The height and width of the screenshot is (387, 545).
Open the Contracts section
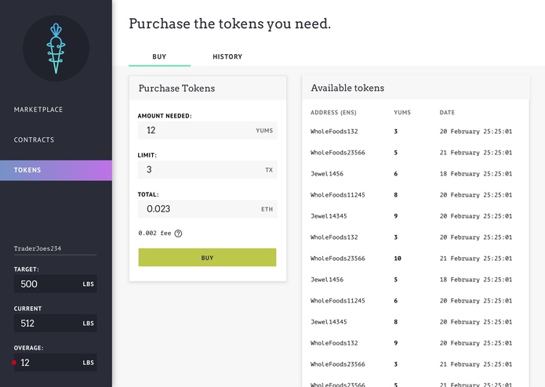tap(34, 139)
